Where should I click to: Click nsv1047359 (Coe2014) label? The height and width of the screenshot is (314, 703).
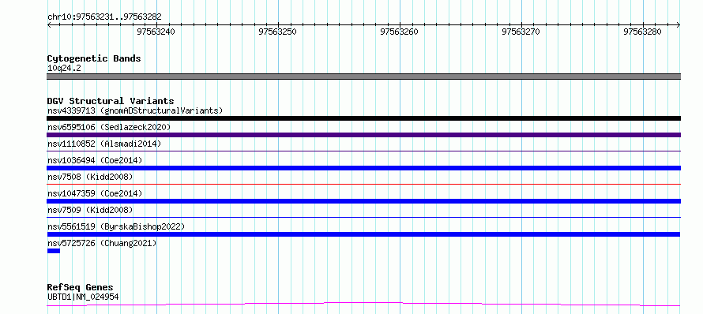[95, 193]
